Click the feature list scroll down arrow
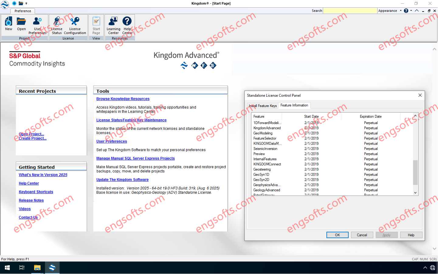Image resolution: width=438 pixels, height=274 pixels. [416, 193]
